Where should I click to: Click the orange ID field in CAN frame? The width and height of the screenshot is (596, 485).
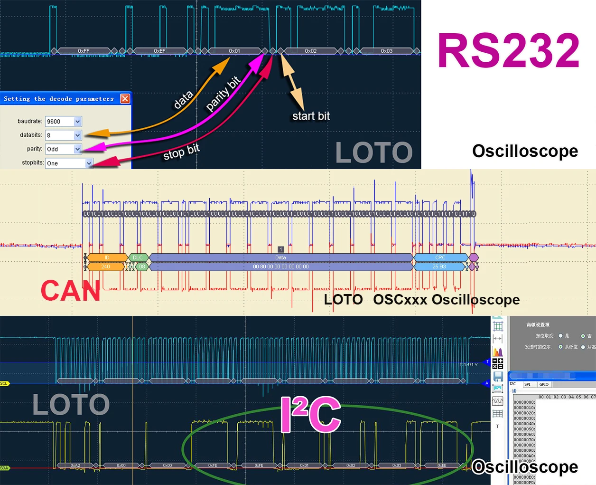(107, 257)
